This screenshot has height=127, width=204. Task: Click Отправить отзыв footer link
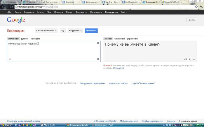(188, 121)
